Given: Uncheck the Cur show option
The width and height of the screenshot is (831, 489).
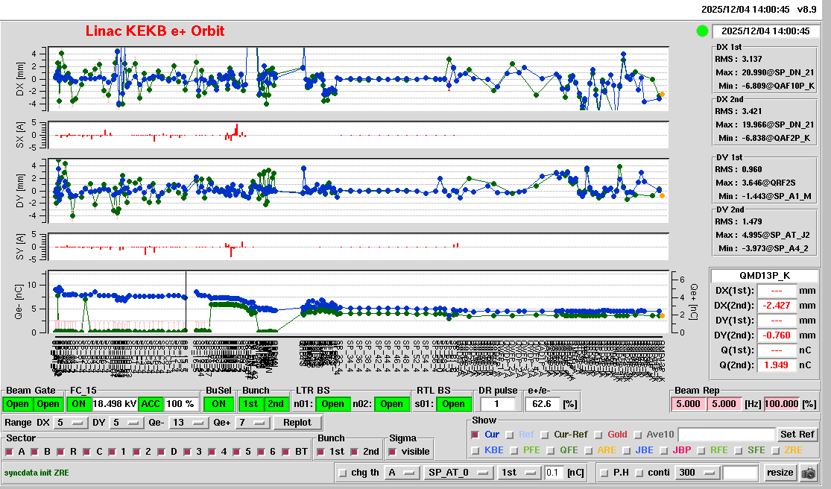Looking at the screenshot, I should [475, 435].
